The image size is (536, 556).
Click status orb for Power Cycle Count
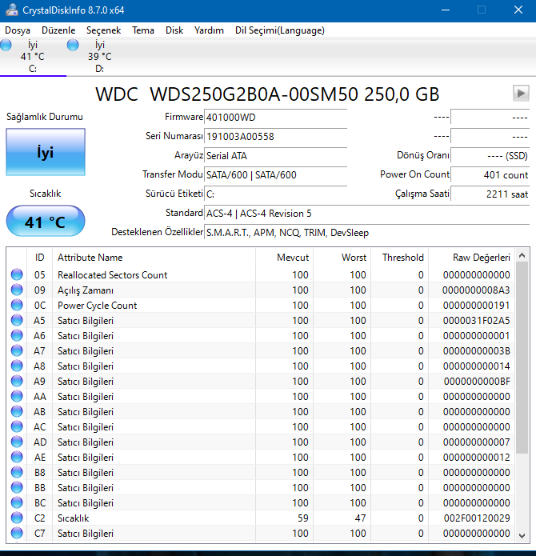(17, 306)
